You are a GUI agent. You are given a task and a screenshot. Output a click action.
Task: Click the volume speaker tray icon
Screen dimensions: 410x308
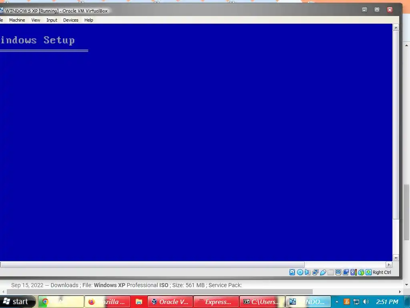pos(366,302)
